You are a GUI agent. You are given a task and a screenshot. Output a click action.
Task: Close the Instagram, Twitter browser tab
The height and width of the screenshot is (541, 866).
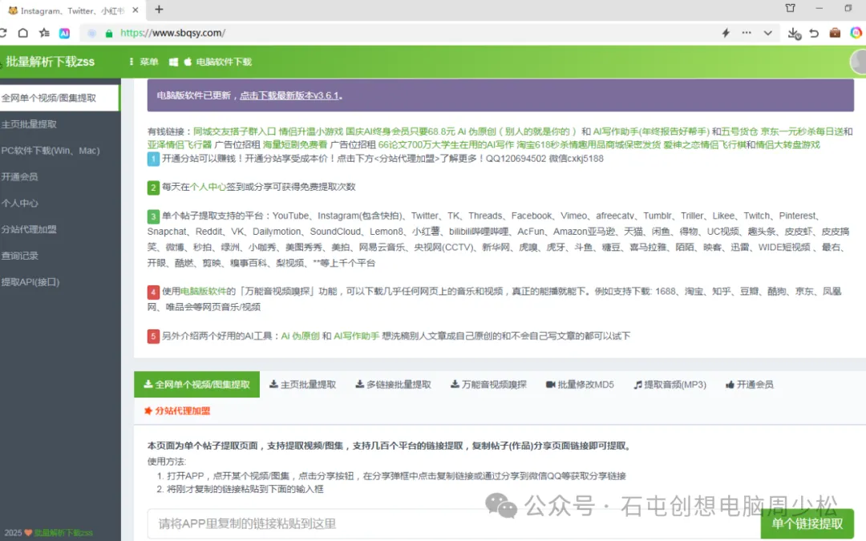(136, 10)
